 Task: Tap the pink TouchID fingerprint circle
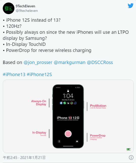point(68,134)
